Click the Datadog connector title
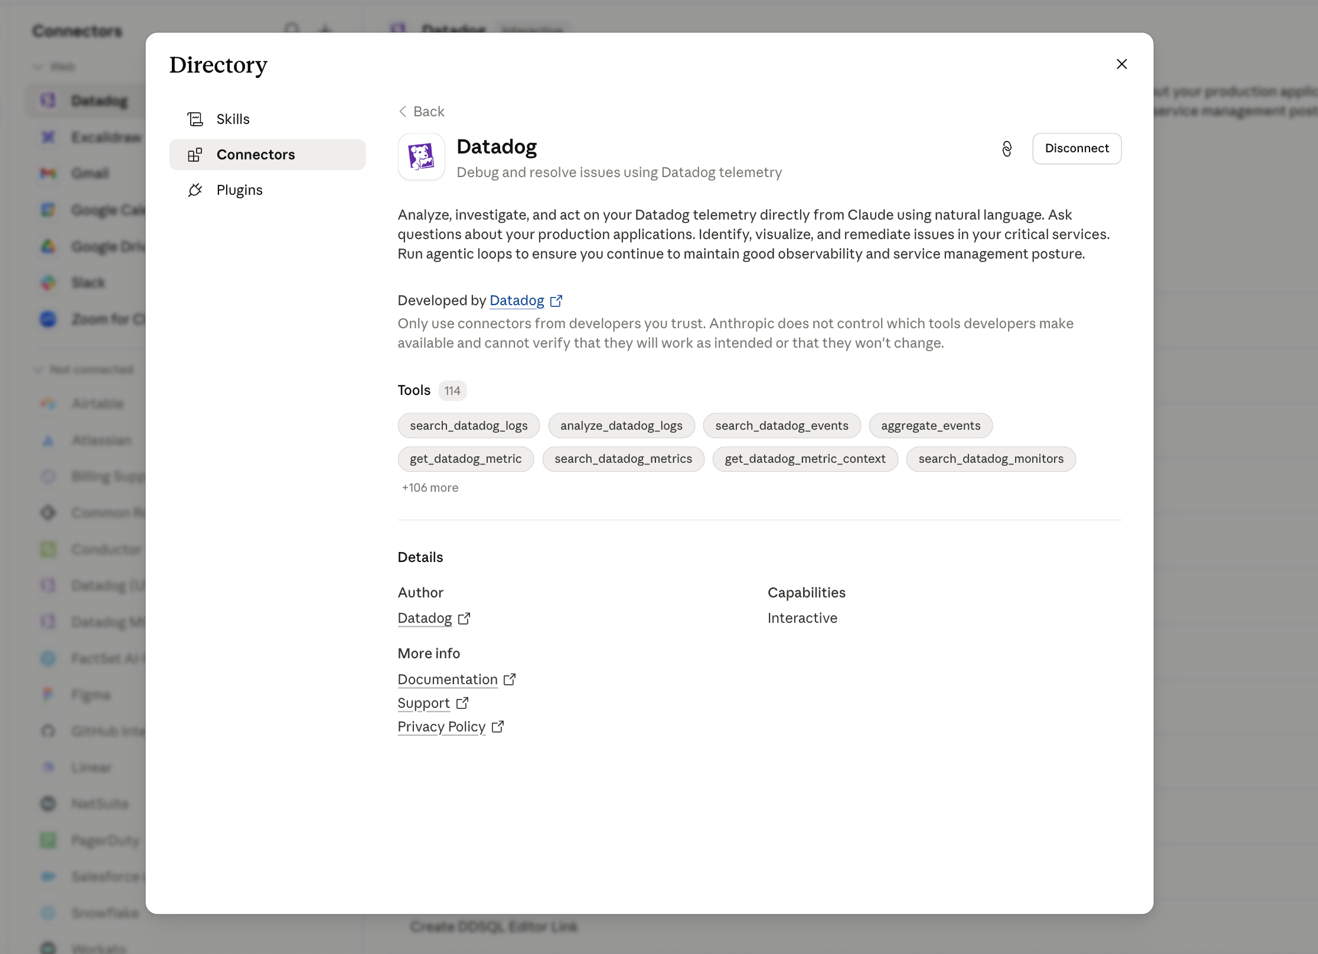This screenshot has height=954, width=1318. point(497,147)
